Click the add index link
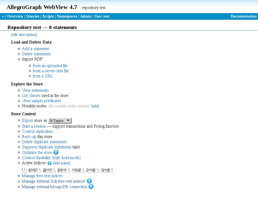This screenshot has height=198, width=258. (62, 163)
